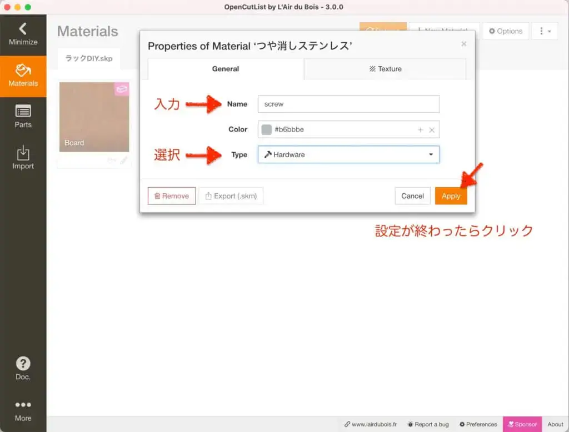569x432 pixels.
Task: Focus the Name field containing 'screw'
Action: click(348, 104)
